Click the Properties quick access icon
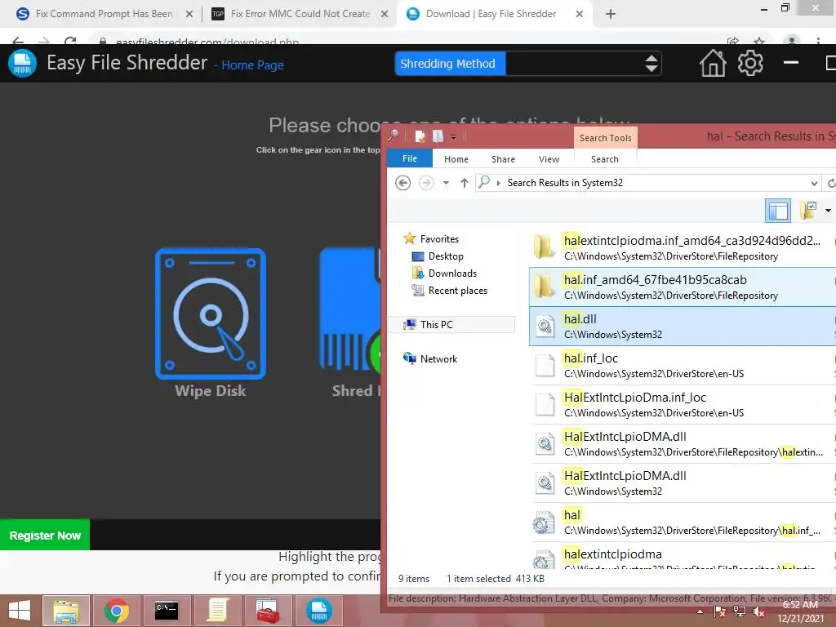Image resolution: width=836 pixels, height=627 pixels. pyautogui.click(x=420, y=136)
